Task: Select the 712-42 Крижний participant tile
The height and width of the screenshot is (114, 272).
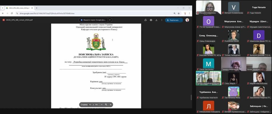Action: (x=209, y=21)
